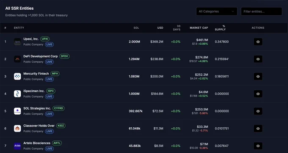Click the ISPC ticker badge
This screenshot has width=288, height=153.
51,91
